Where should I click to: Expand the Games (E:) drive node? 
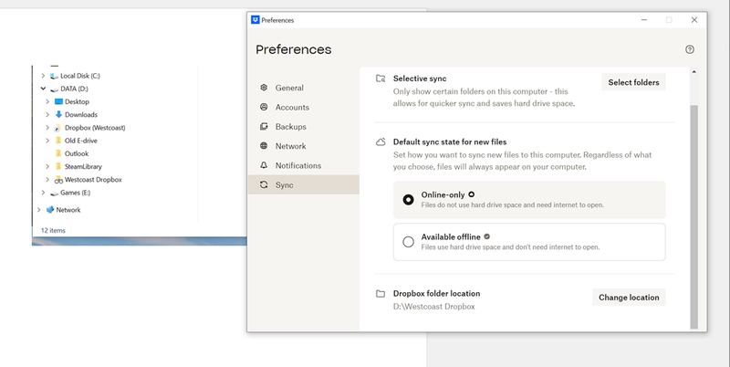pyautogui.click(x=43, y=193)
